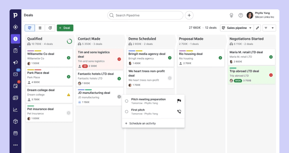Open the help question mark icon
Image resolution: width=289 pixels, height=153 pixels.
click(x=241, y=15)
